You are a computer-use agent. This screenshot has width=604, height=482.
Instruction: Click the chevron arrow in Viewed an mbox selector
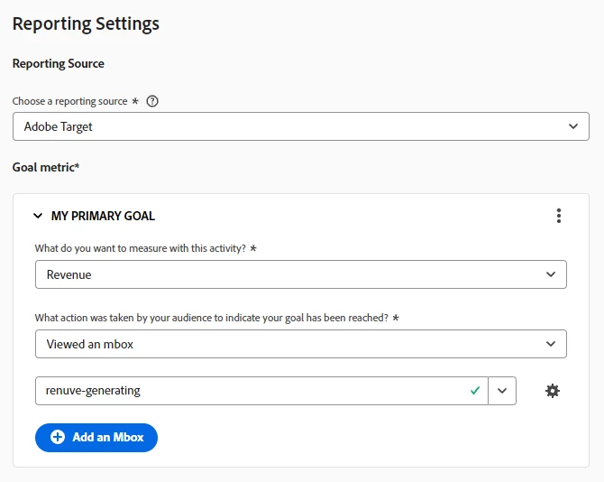click(x=551, y=344)
